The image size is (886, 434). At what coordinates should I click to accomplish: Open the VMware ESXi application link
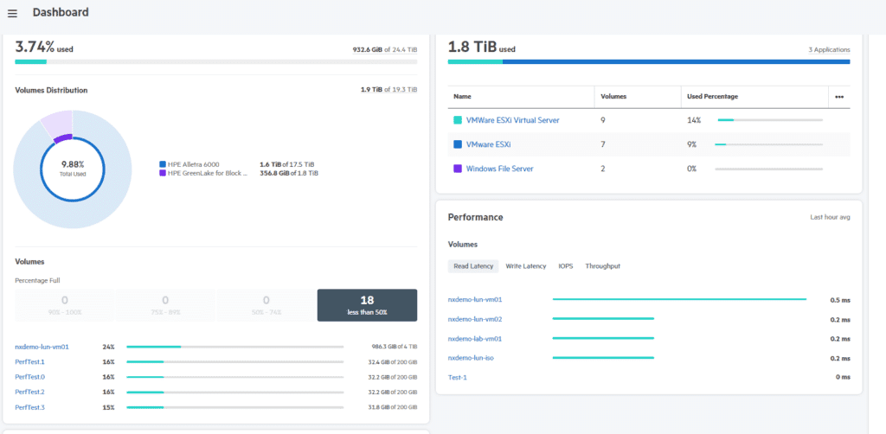pos(489,144)
